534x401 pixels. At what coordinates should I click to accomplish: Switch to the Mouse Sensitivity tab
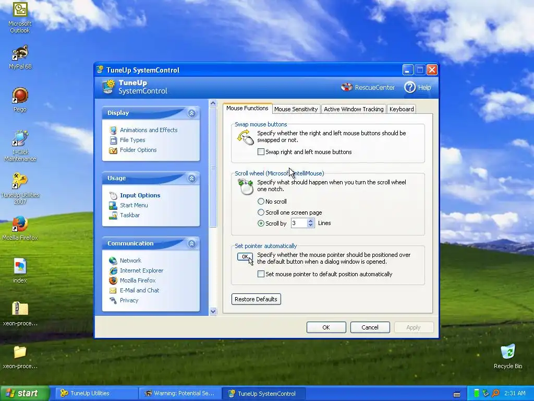(x=296, y=109)
